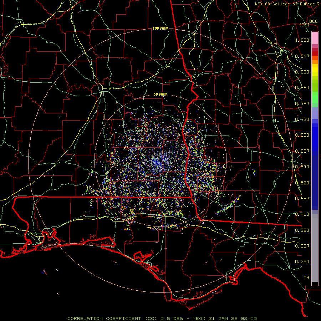The image size is (321, 321).
Task: Click the 0.573 scale value
Action: point(302,167)
